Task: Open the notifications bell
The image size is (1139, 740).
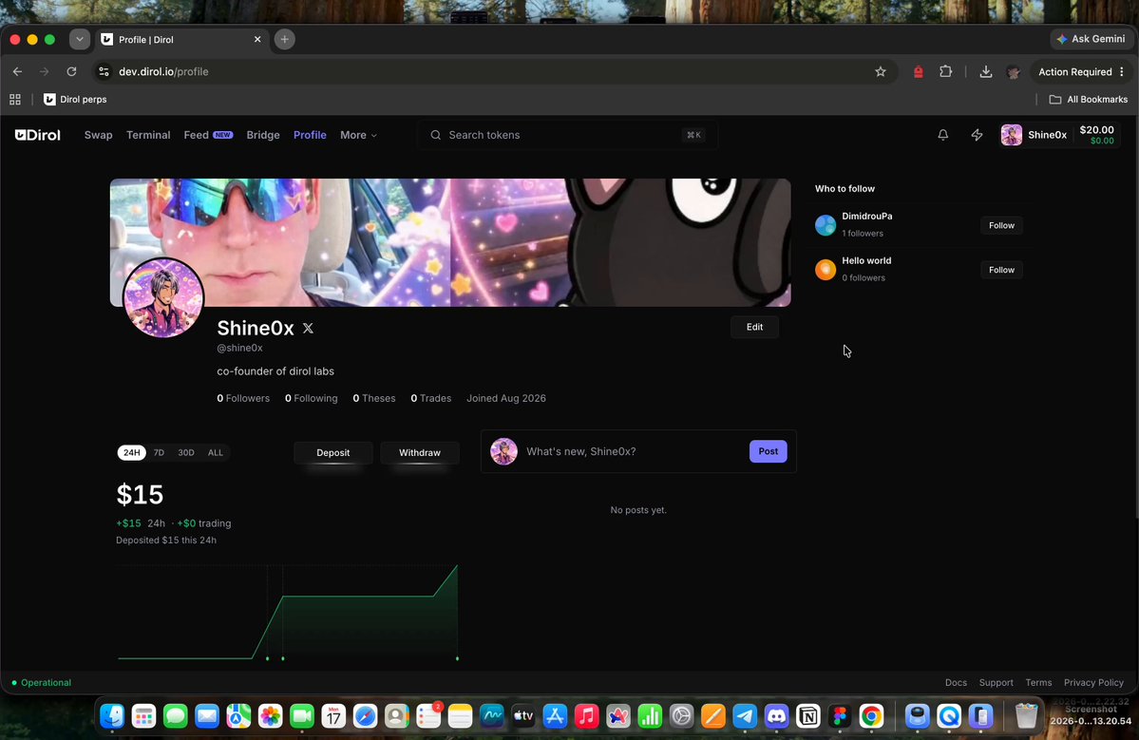Action: (943, 135)
